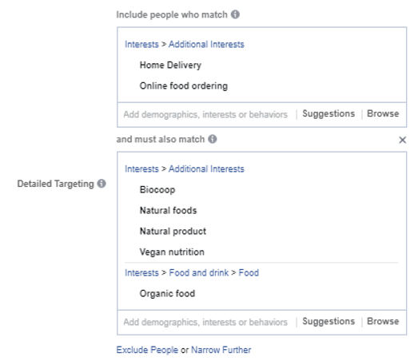Image resolution: width=414 pixels, height=361 pixels.
Task: Open Browse in the second targeting box
Action: click(383, 321)
